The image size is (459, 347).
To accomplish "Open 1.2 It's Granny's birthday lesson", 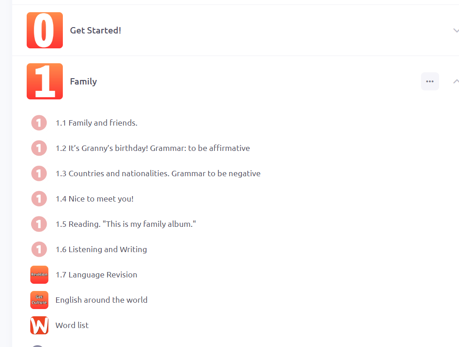I will [152, 148].
